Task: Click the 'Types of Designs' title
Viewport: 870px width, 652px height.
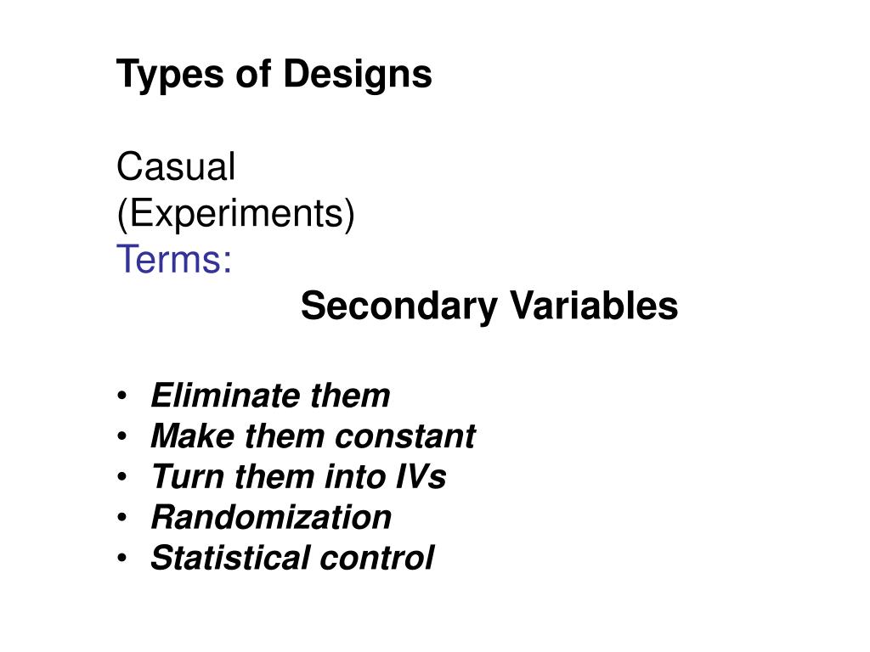Action: click(274, 75)
